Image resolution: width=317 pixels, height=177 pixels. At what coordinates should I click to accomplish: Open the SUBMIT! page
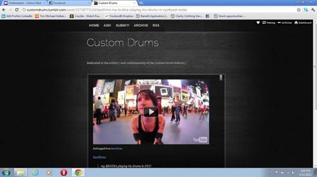click(122, 25)
